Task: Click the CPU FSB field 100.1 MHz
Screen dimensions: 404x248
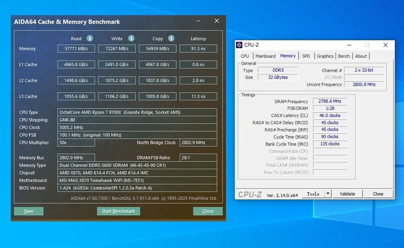Action: (137, 135)
